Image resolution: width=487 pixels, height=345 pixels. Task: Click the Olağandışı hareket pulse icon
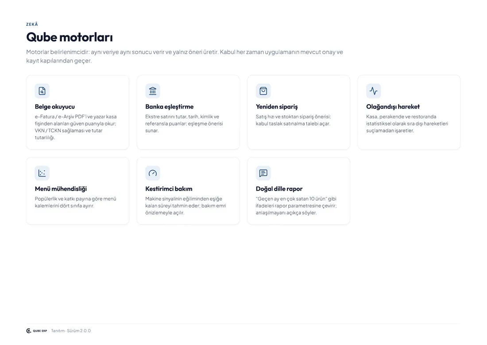pos(373,91)
